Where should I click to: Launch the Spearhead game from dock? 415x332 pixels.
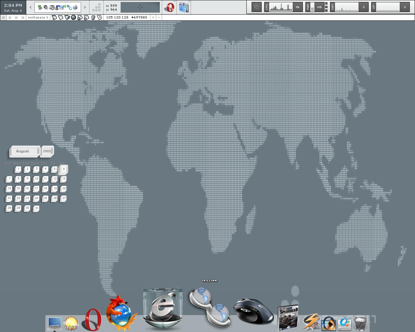(288, 317)
